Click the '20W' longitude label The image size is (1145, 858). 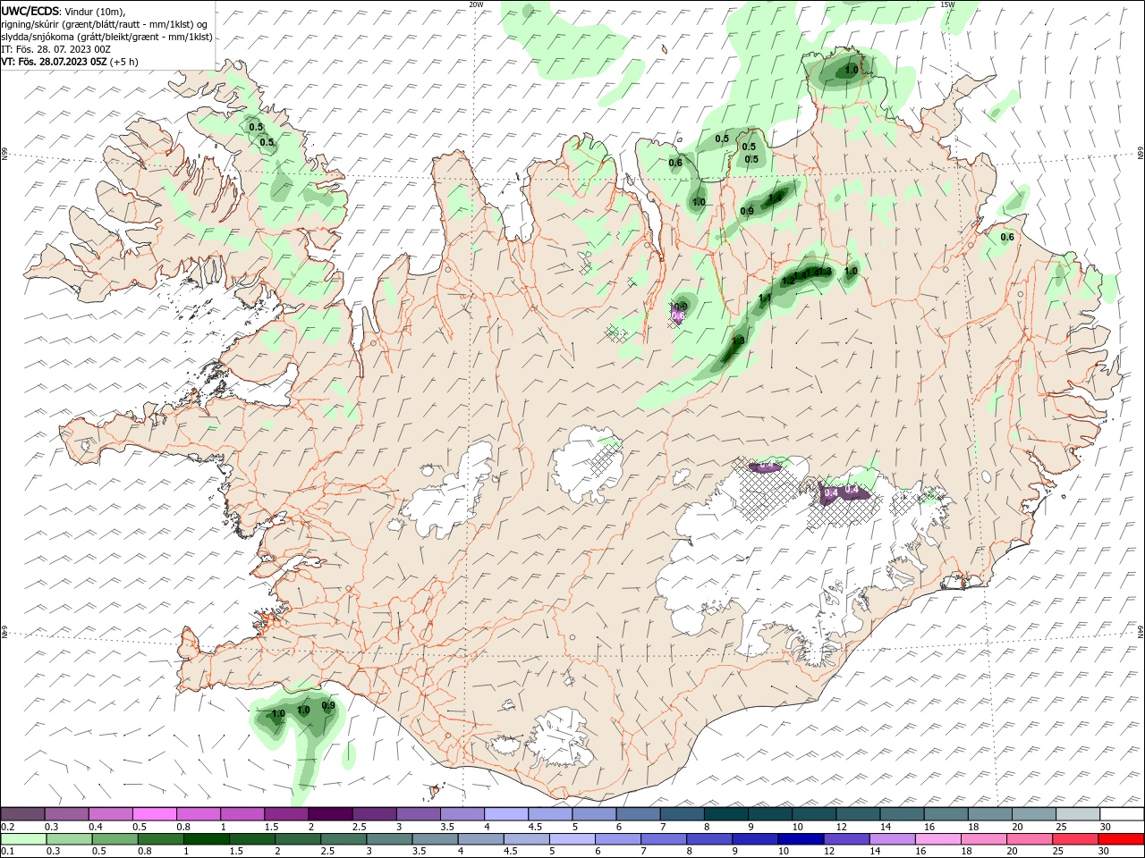click(476, 4)
